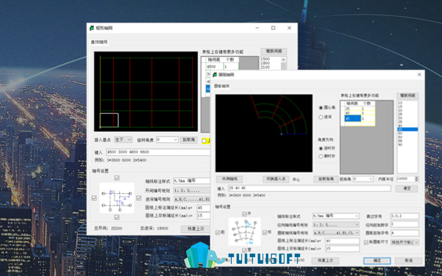Toggle left checkbox beside arc diagram
The height and width of the screenshot is (276, 442).
coord(218,232)
